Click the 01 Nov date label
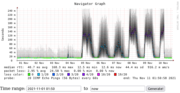Viewport: 180px width, 93px height. (24, 63)
